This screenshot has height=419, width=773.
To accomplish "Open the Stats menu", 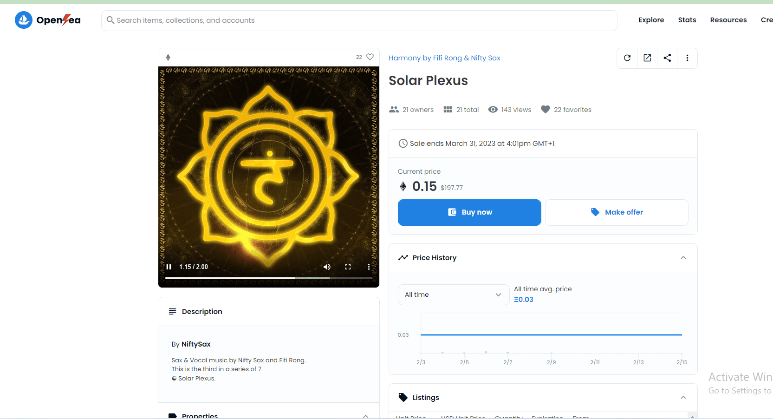I will tap(687, 20).
